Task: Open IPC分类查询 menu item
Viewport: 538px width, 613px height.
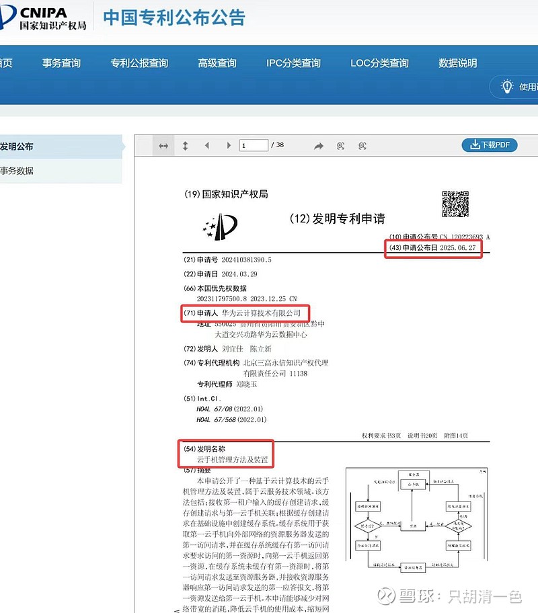Action: point(293,63)
